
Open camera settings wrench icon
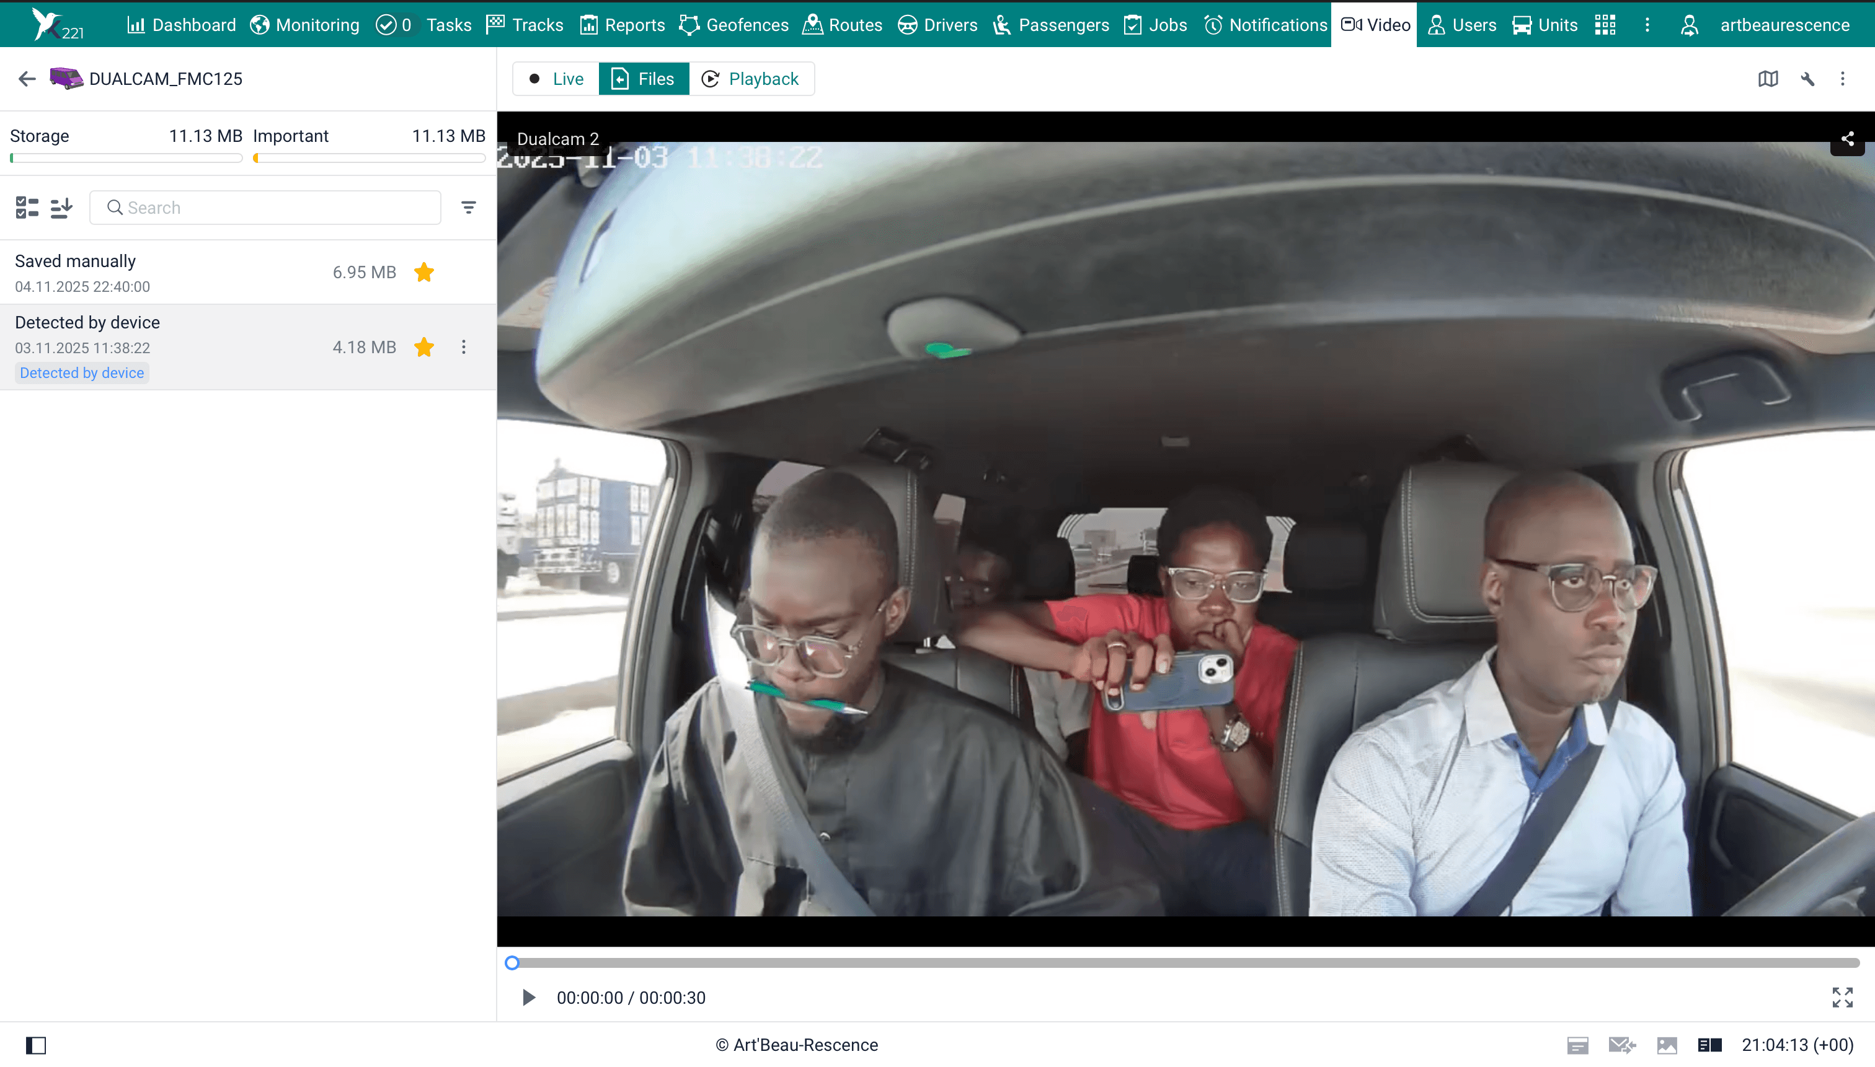point(1807,79)
